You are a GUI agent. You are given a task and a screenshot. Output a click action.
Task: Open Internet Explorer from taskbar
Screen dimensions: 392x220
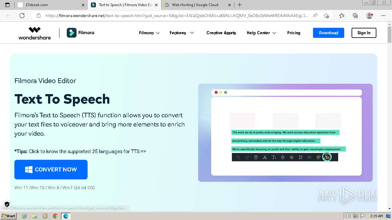tap(24, 216)
